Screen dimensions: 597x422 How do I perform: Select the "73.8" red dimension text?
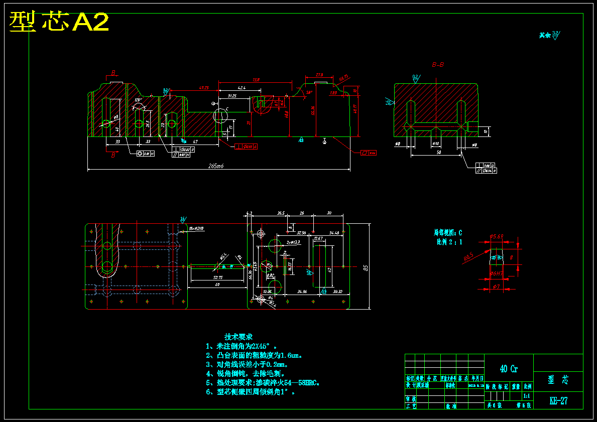256,80
